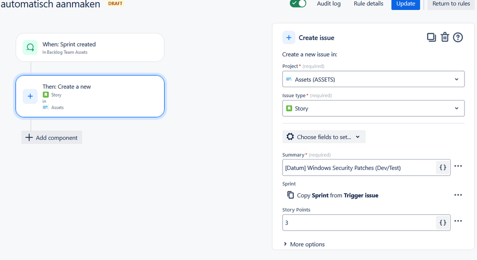This screenshot has height=260, width=477.
Task: Insert smart value in Story Points field
Action: pos(443,223)
